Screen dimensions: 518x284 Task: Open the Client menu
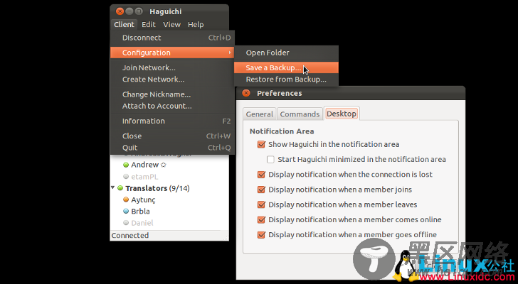124,24
